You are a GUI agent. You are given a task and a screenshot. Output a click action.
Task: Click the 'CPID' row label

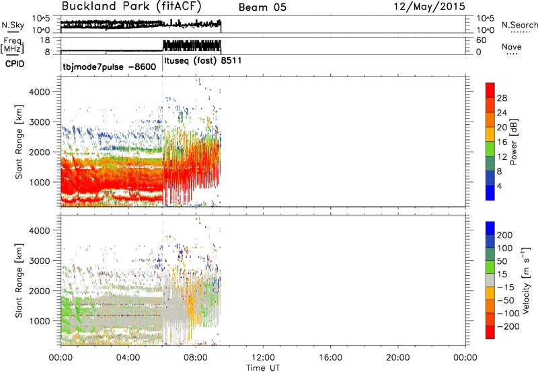tap(15, 64)
